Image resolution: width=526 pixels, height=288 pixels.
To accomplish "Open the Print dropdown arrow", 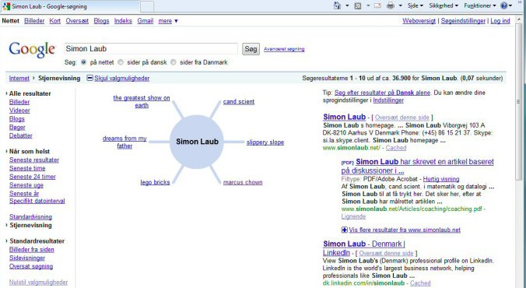I will 401,5.
